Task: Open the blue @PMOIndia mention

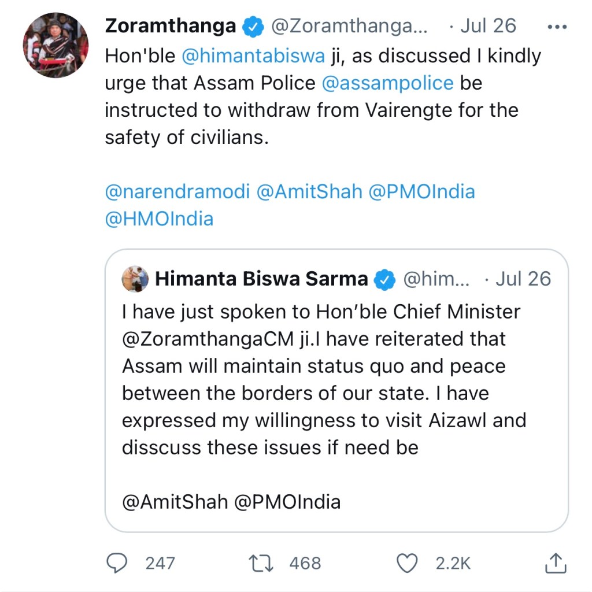Action: [421, 192]
